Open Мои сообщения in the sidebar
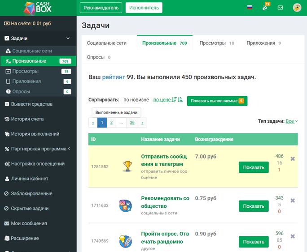This screenshot has height=252, width=307. [x=38, y=223]
